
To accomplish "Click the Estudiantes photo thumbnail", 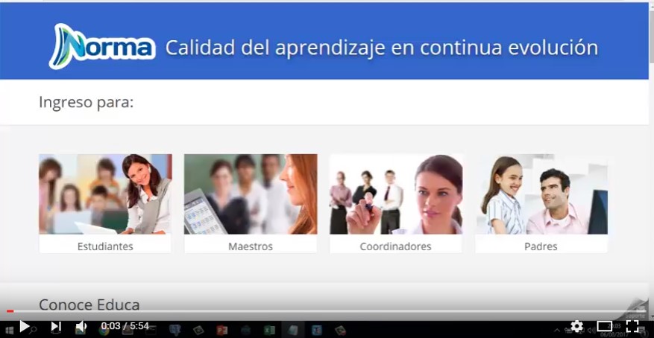I will pos(105,194).
